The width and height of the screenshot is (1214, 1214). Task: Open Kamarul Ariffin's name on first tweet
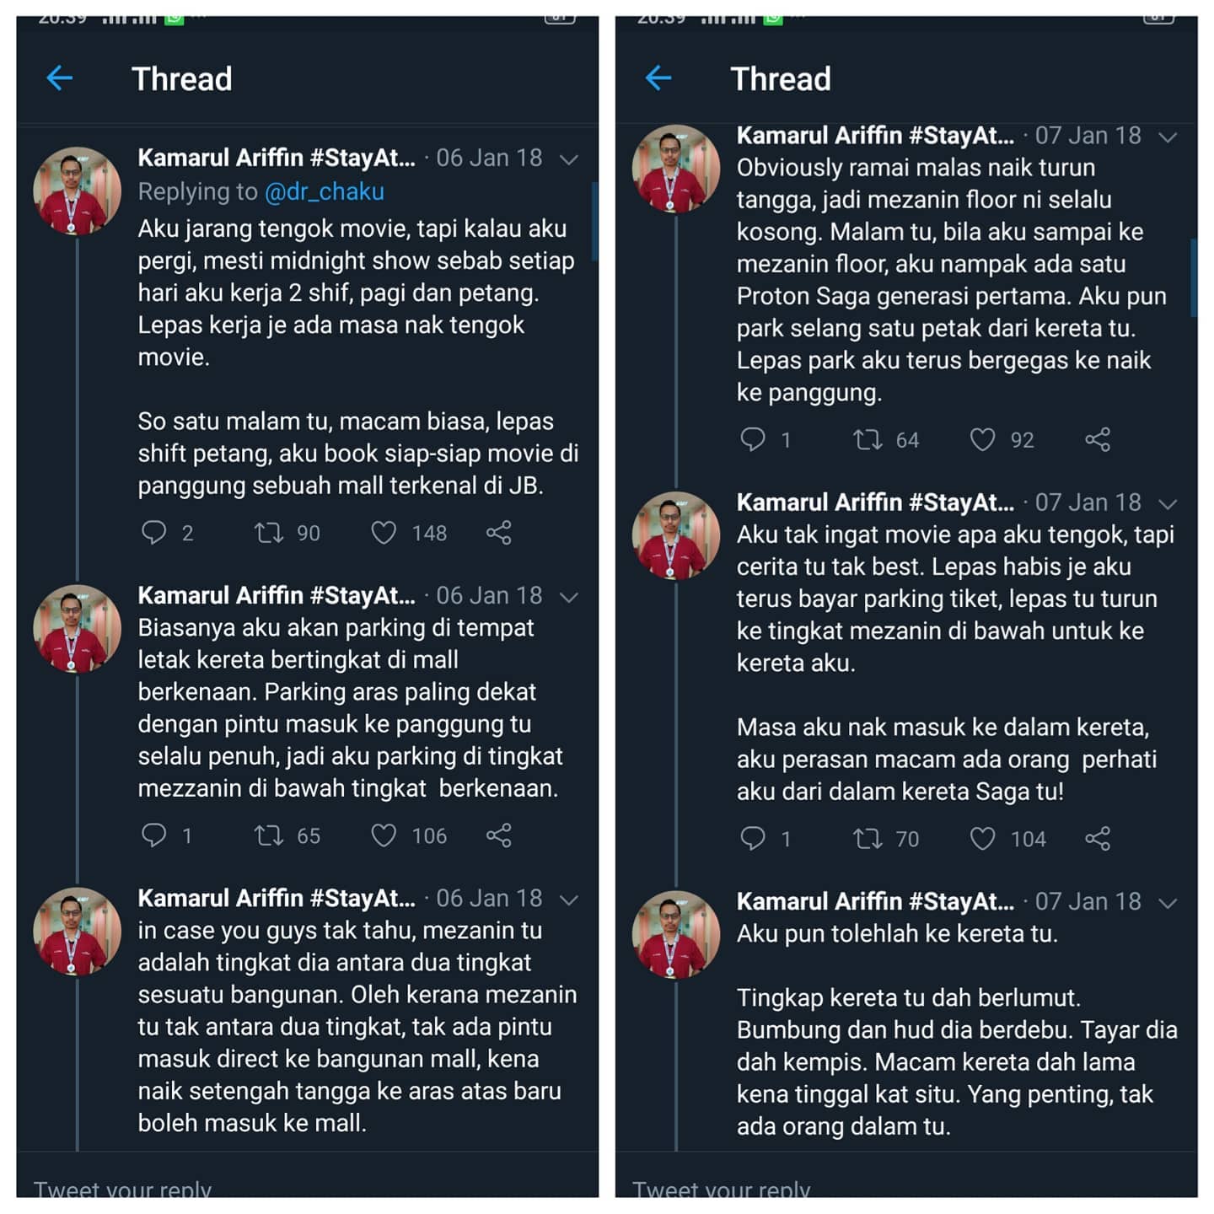[x=277, y=158]
